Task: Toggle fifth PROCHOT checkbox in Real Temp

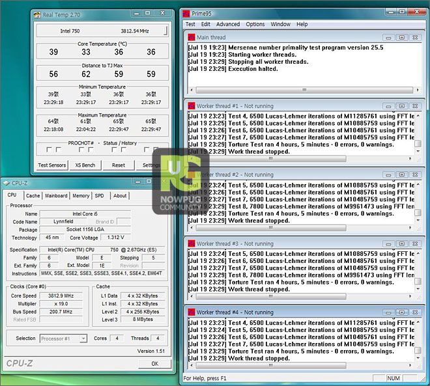Action: click(x=114, y=150)
